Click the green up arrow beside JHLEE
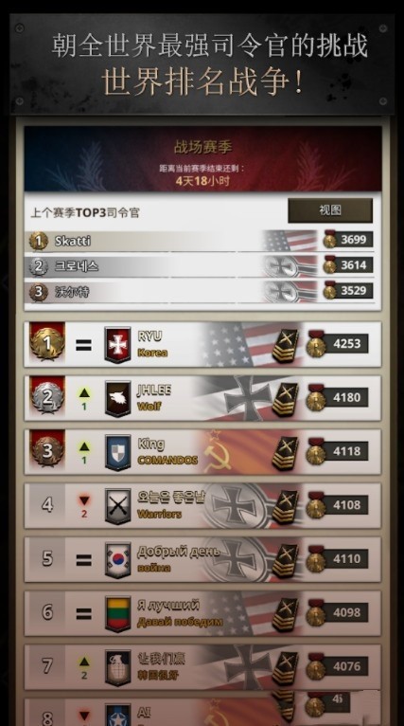 [83, 393]
